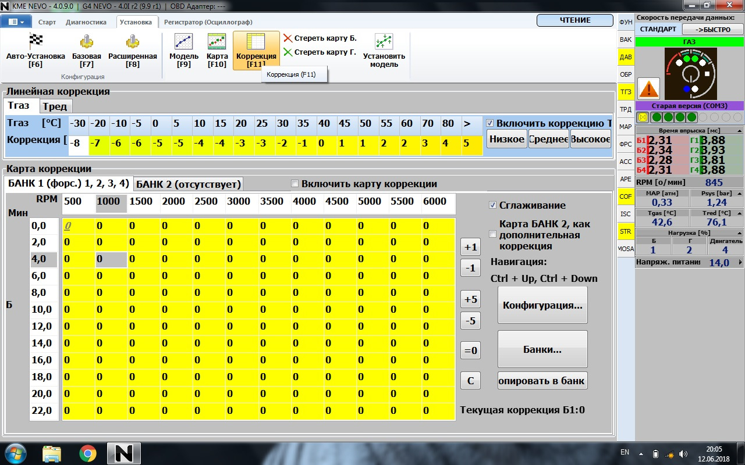This screenshot has width=745, height=465.
Task: Open Google Chrome from taskbar
Action: pos(88,453)
